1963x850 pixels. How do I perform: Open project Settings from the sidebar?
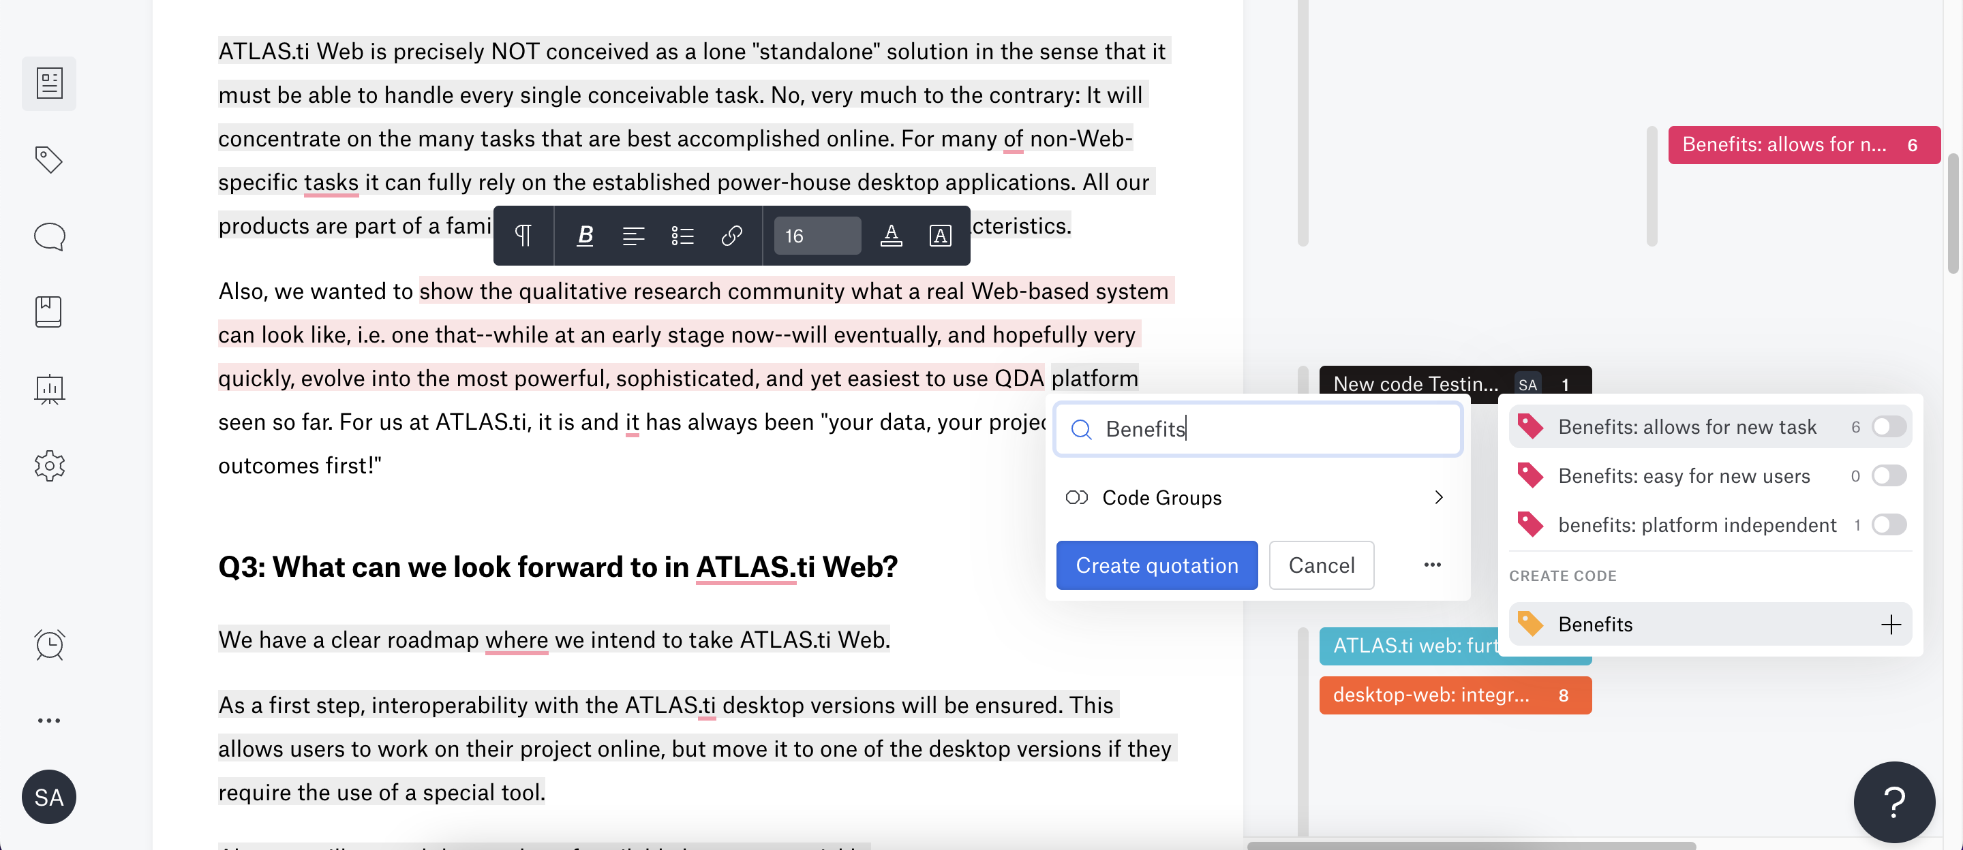tap(49, 466)
